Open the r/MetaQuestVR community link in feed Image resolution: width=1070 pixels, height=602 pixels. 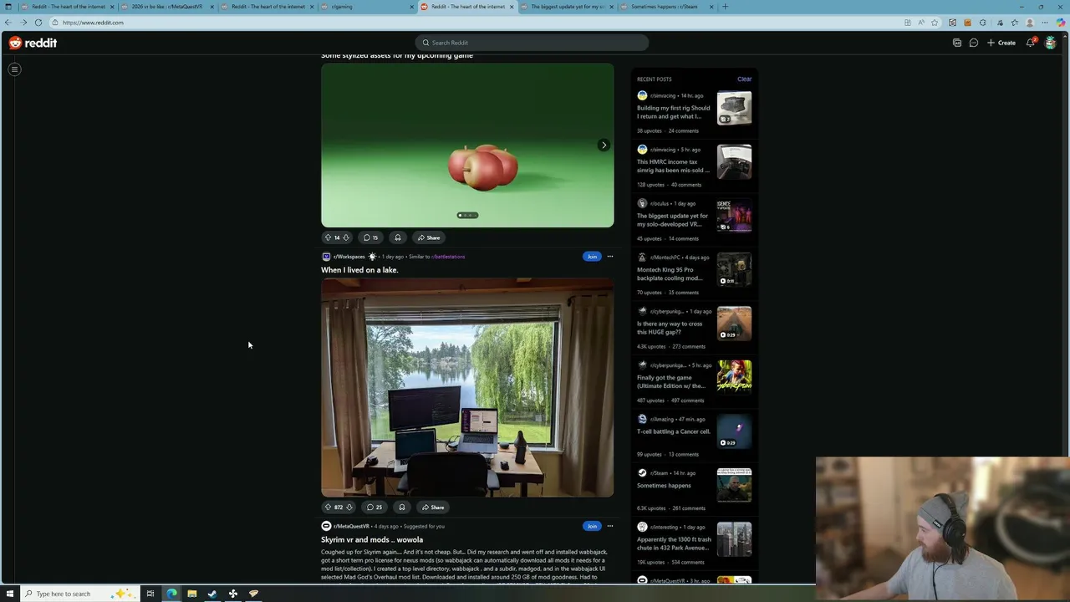tap(351, 527)
